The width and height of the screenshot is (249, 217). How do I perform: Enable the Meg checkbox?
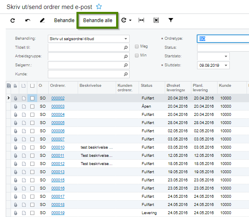(137, 47)
